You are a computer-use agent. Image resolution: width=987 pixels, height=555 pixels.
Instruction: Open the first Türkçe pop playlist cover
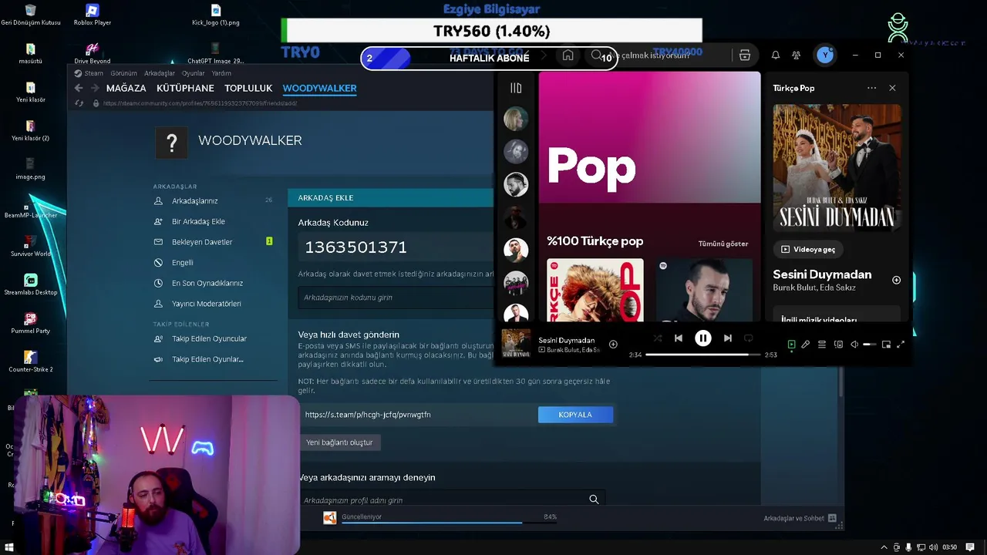tap(595, 290)
